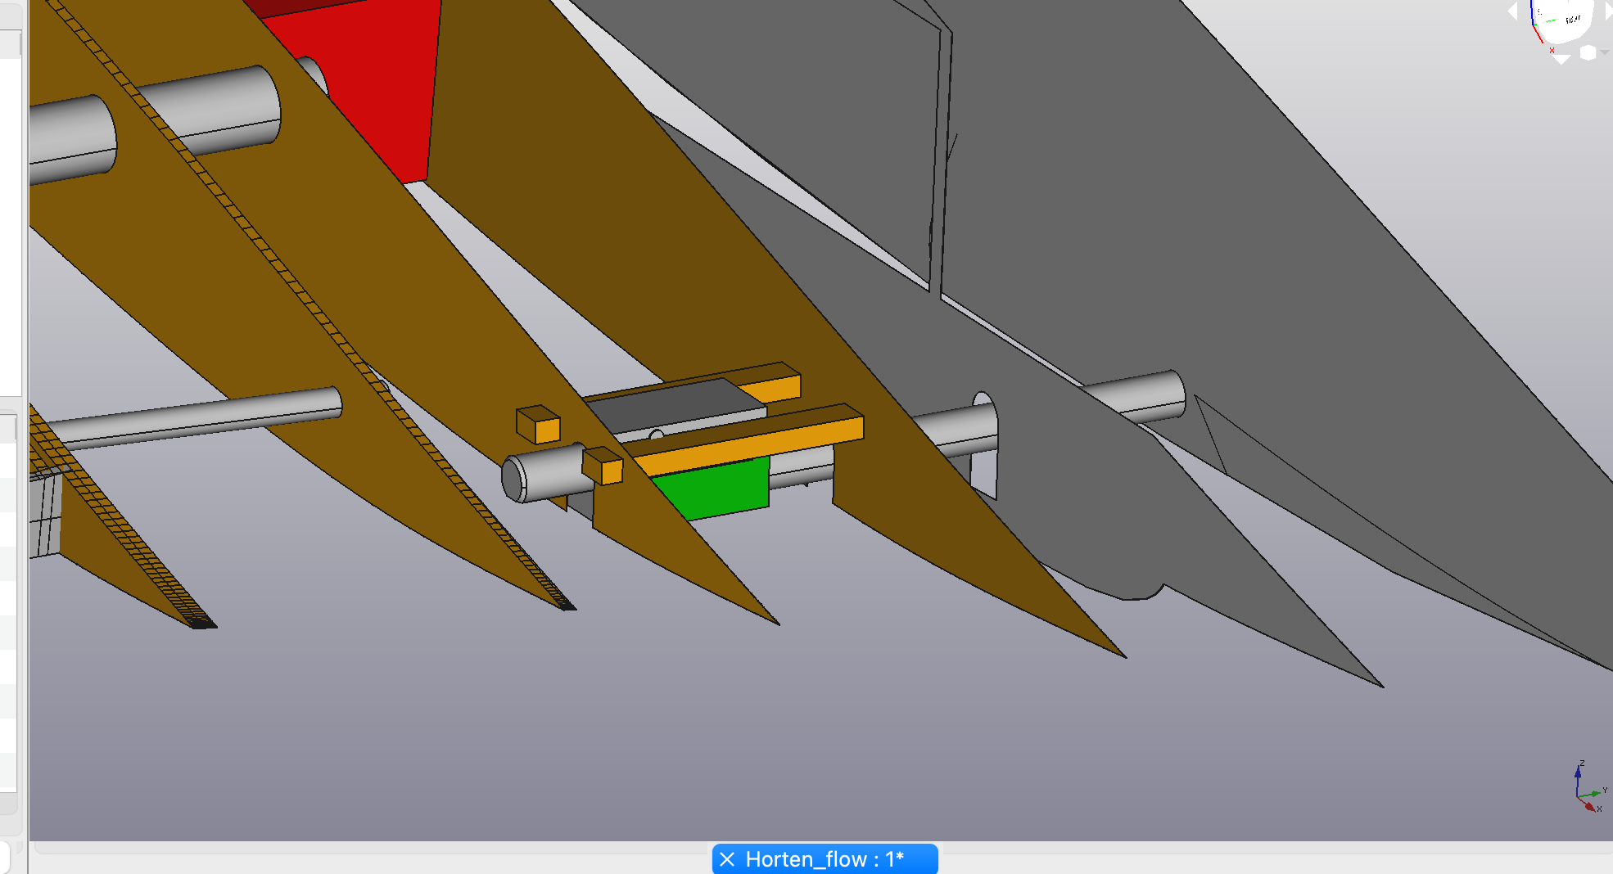Click the navigation cube's right rotate arrow
The image size is (1613, 874).
click(1608, 11)
